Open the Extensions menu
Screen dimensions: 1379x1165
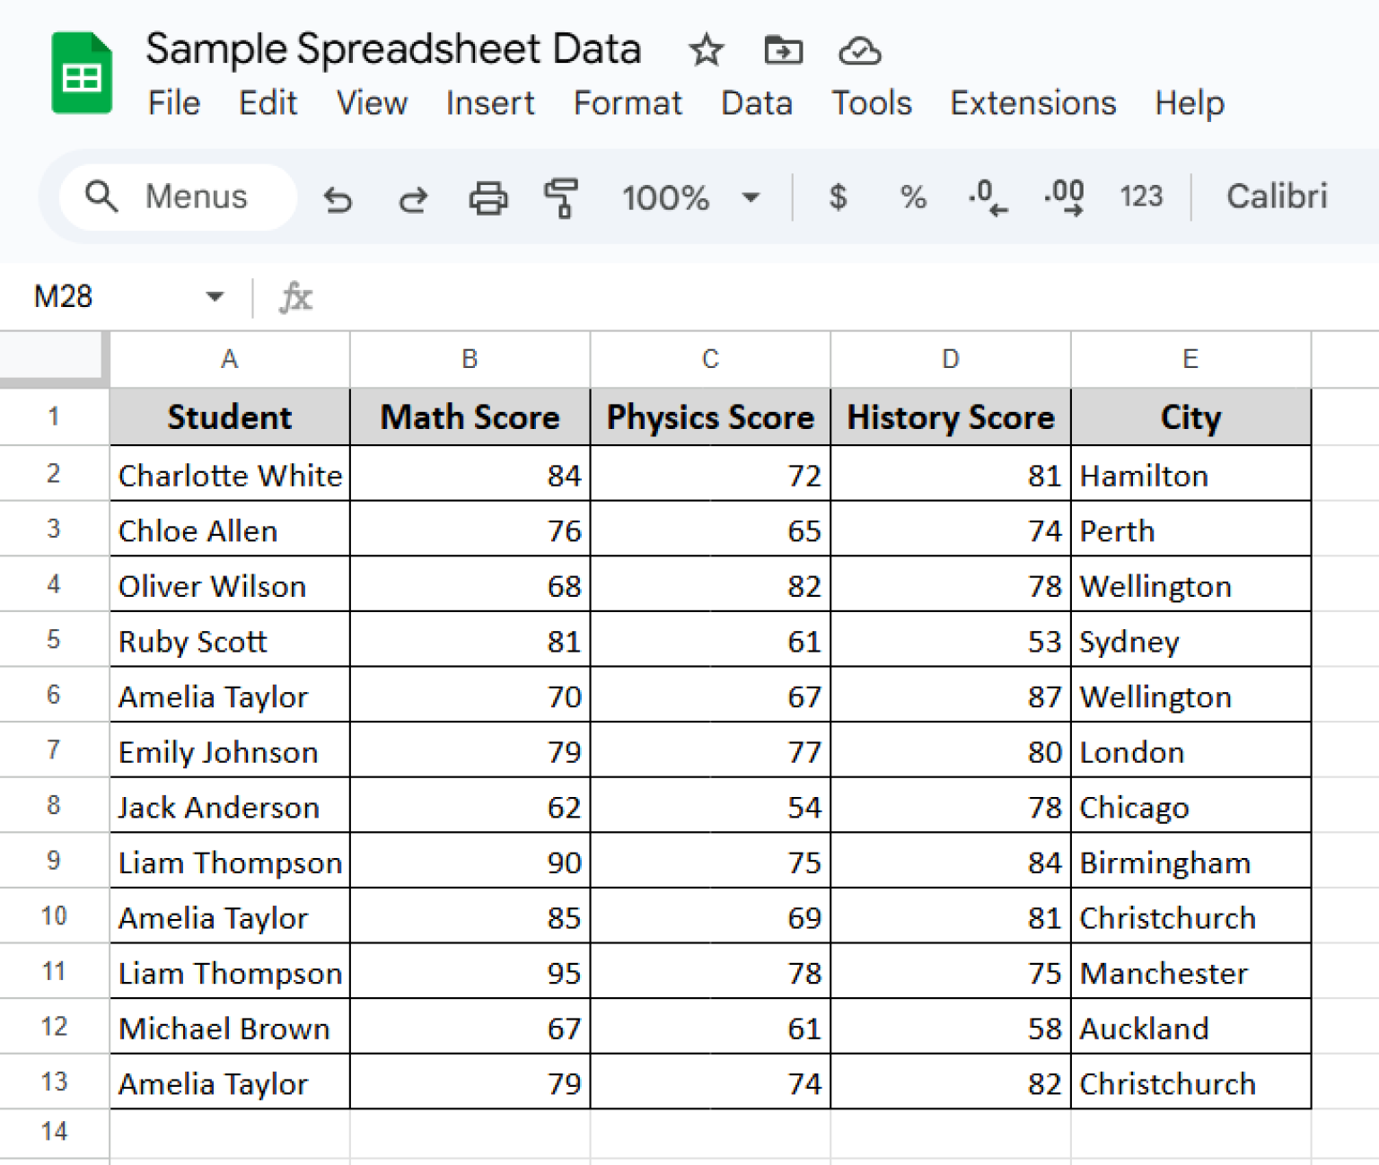coord(1032,103)
